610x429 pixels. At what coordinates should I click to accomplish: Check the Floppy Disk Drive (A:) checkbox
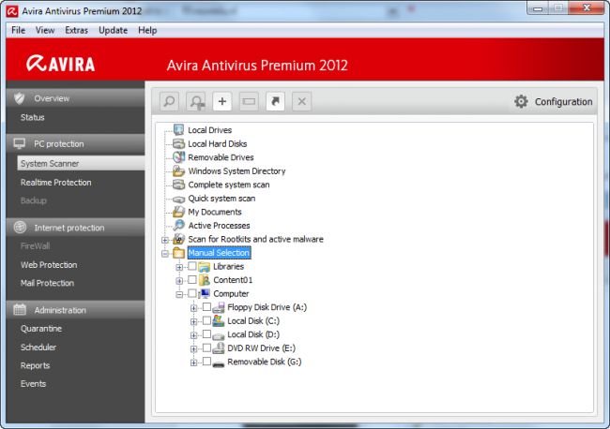pyautogui.click(x=206, y=307)
